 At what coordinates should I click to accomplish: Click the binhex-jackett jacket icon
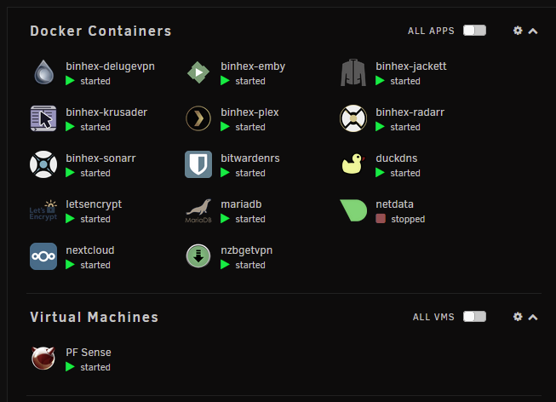click(353, 72)
